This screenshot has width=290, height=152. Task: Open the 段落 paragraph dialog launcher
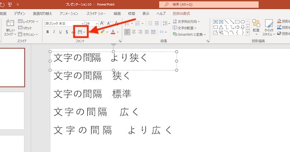208,41
